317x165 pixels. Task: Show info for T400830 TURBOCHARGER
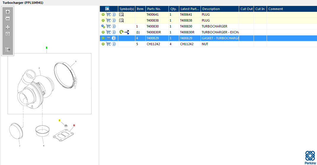pyautogui.click(x=114, y=26)
